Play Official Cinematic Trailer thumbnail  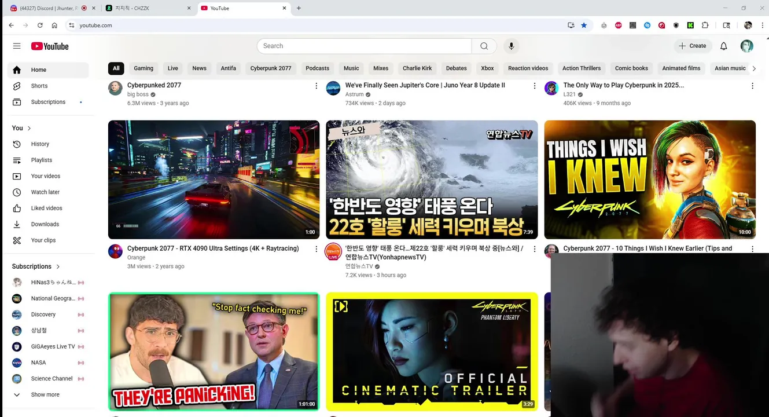432,352
